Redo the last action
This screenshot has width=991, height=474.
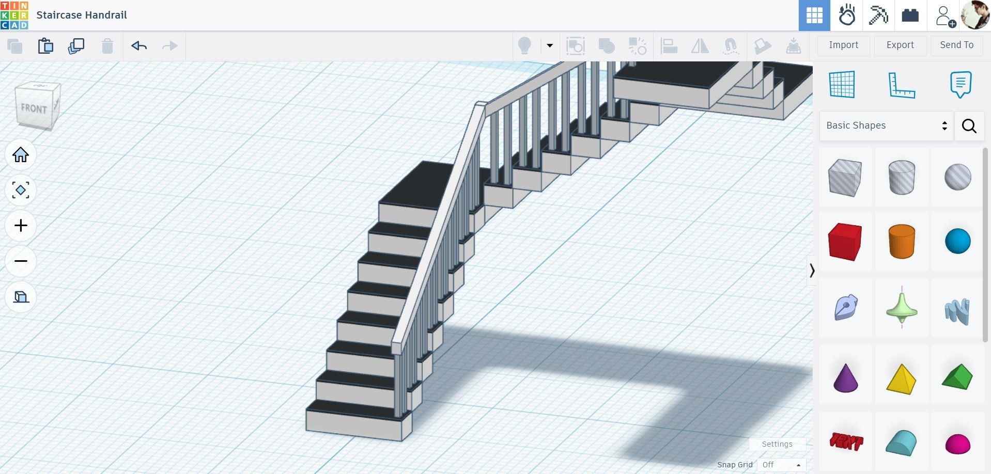click(169, 46)
